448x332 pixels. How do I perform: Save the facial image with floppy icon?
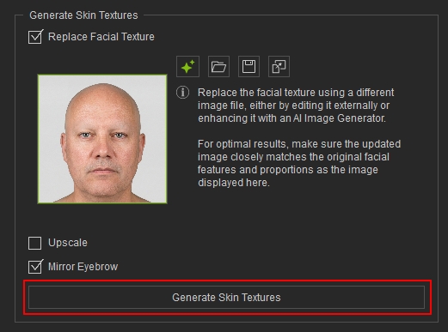click(249, 67)
